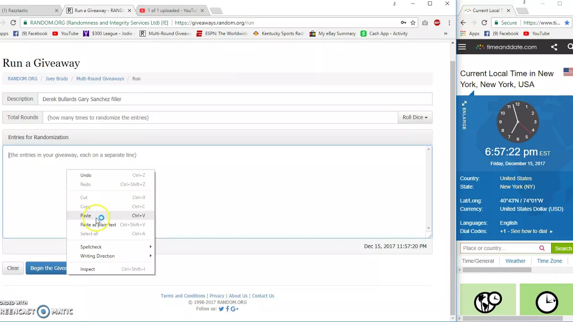Open the Facebook bookmark in left window
The height and width of the screenshot is (322, 573).
(30, 34)
